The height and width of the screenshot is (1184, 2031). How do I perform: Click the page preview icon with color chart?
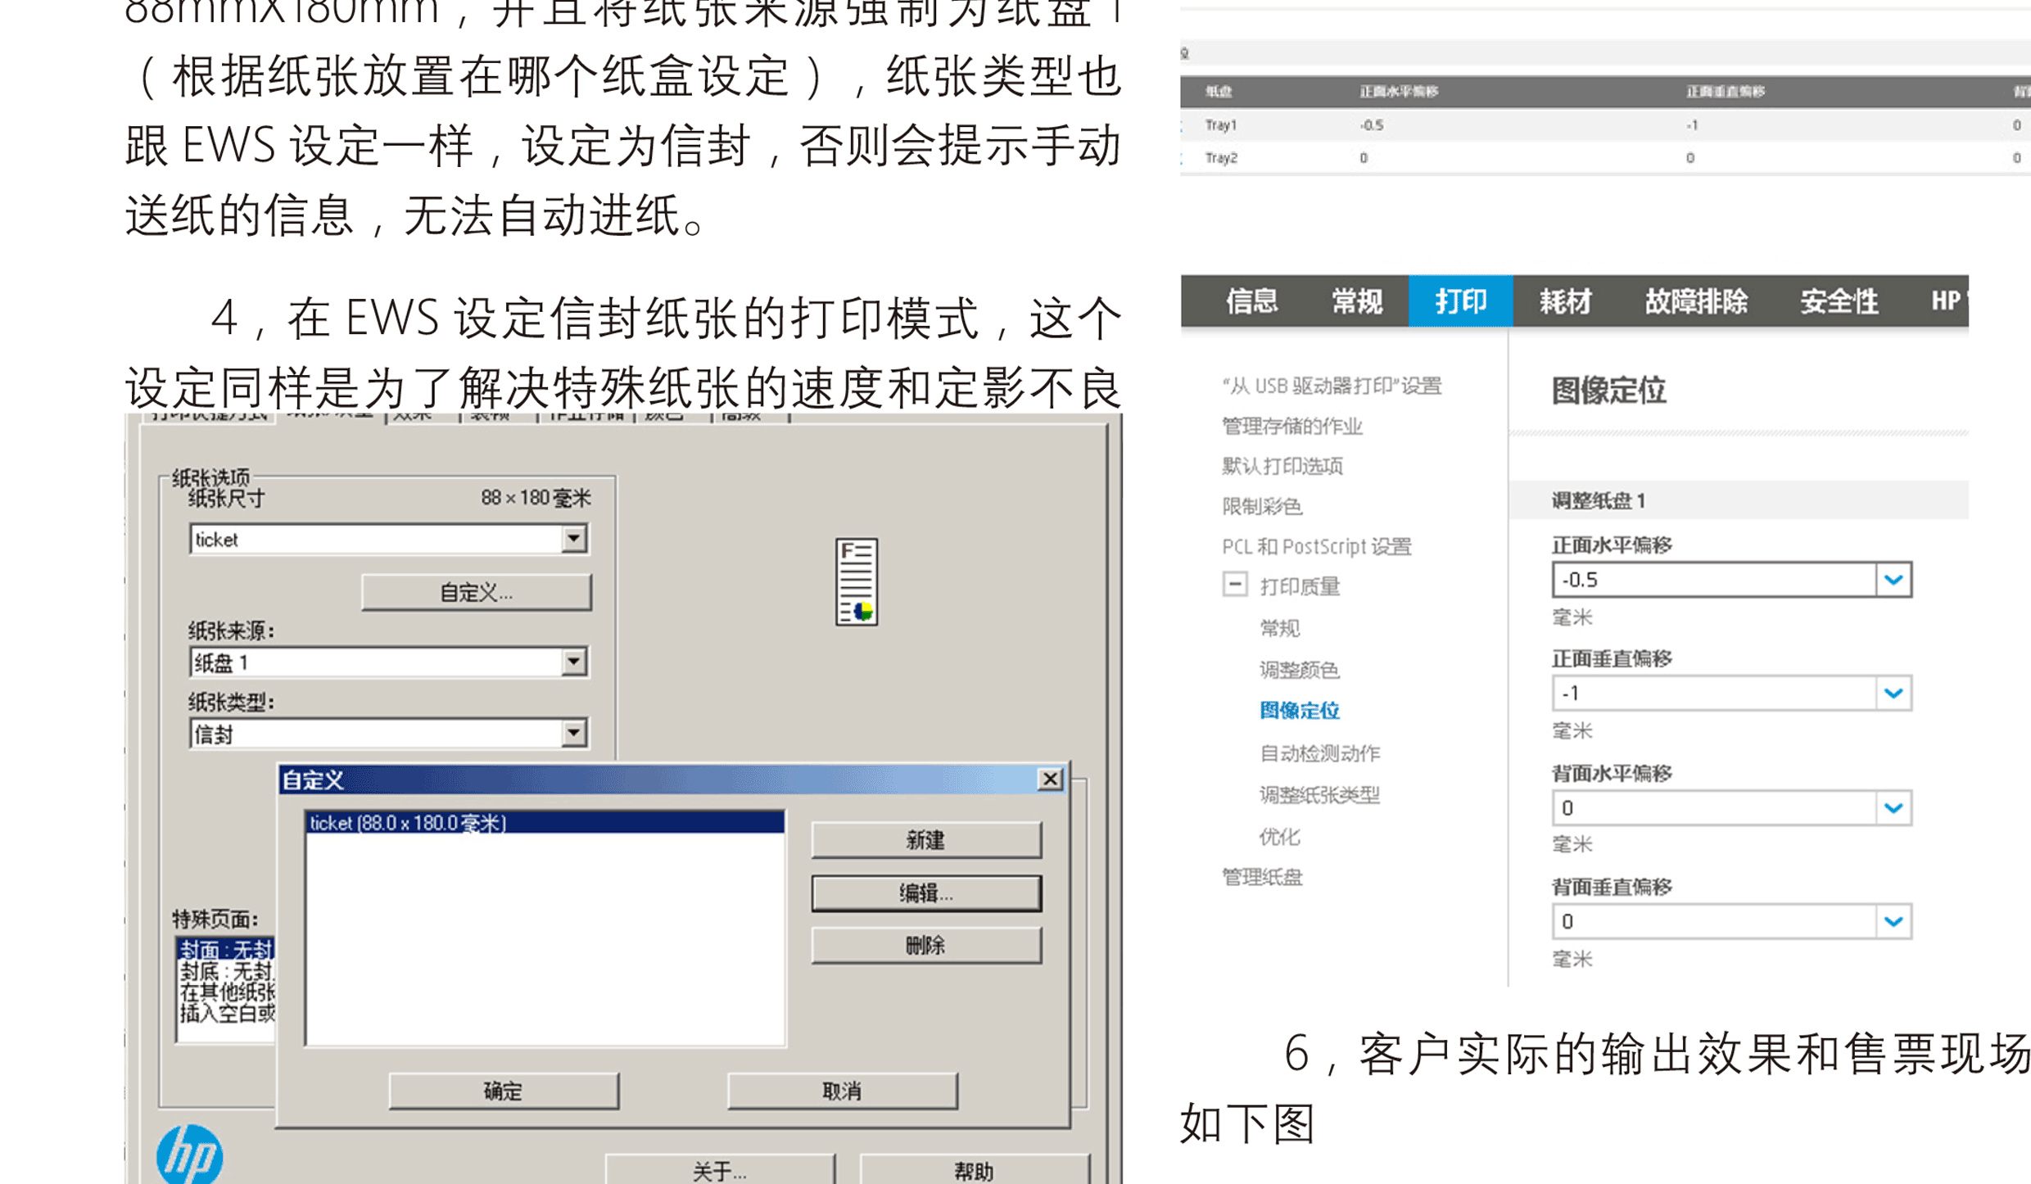click(x=857, y=581)
